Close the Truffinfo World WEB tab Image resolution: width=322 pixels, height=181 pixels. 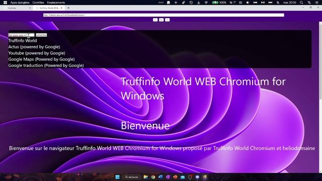(61, 8)
